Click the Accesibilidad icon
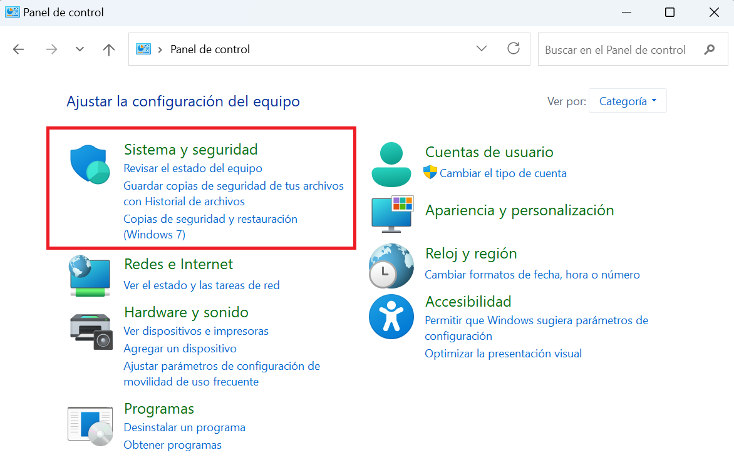This screenshot has width=734, height=475. tap(391, 317)
